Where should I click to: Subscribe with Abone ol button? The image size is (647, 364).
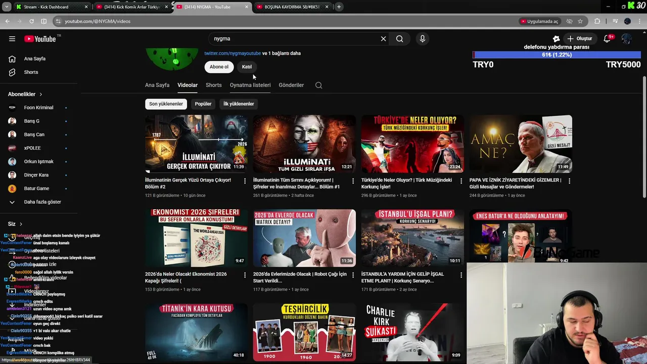pyautogui.click(x=219, y=67)
